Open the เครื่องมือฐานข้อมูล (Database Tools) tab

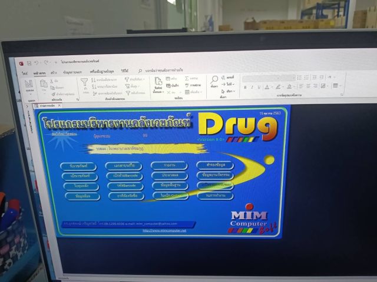(102, 72)
